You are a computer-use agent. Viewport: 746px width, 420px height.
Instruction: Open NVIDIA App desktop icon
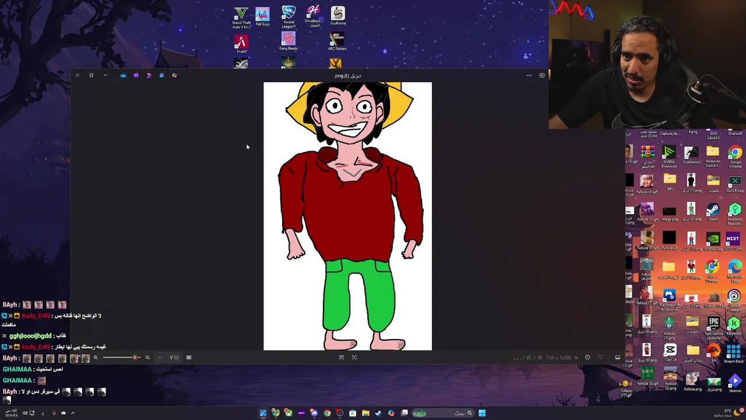point(713,242)
